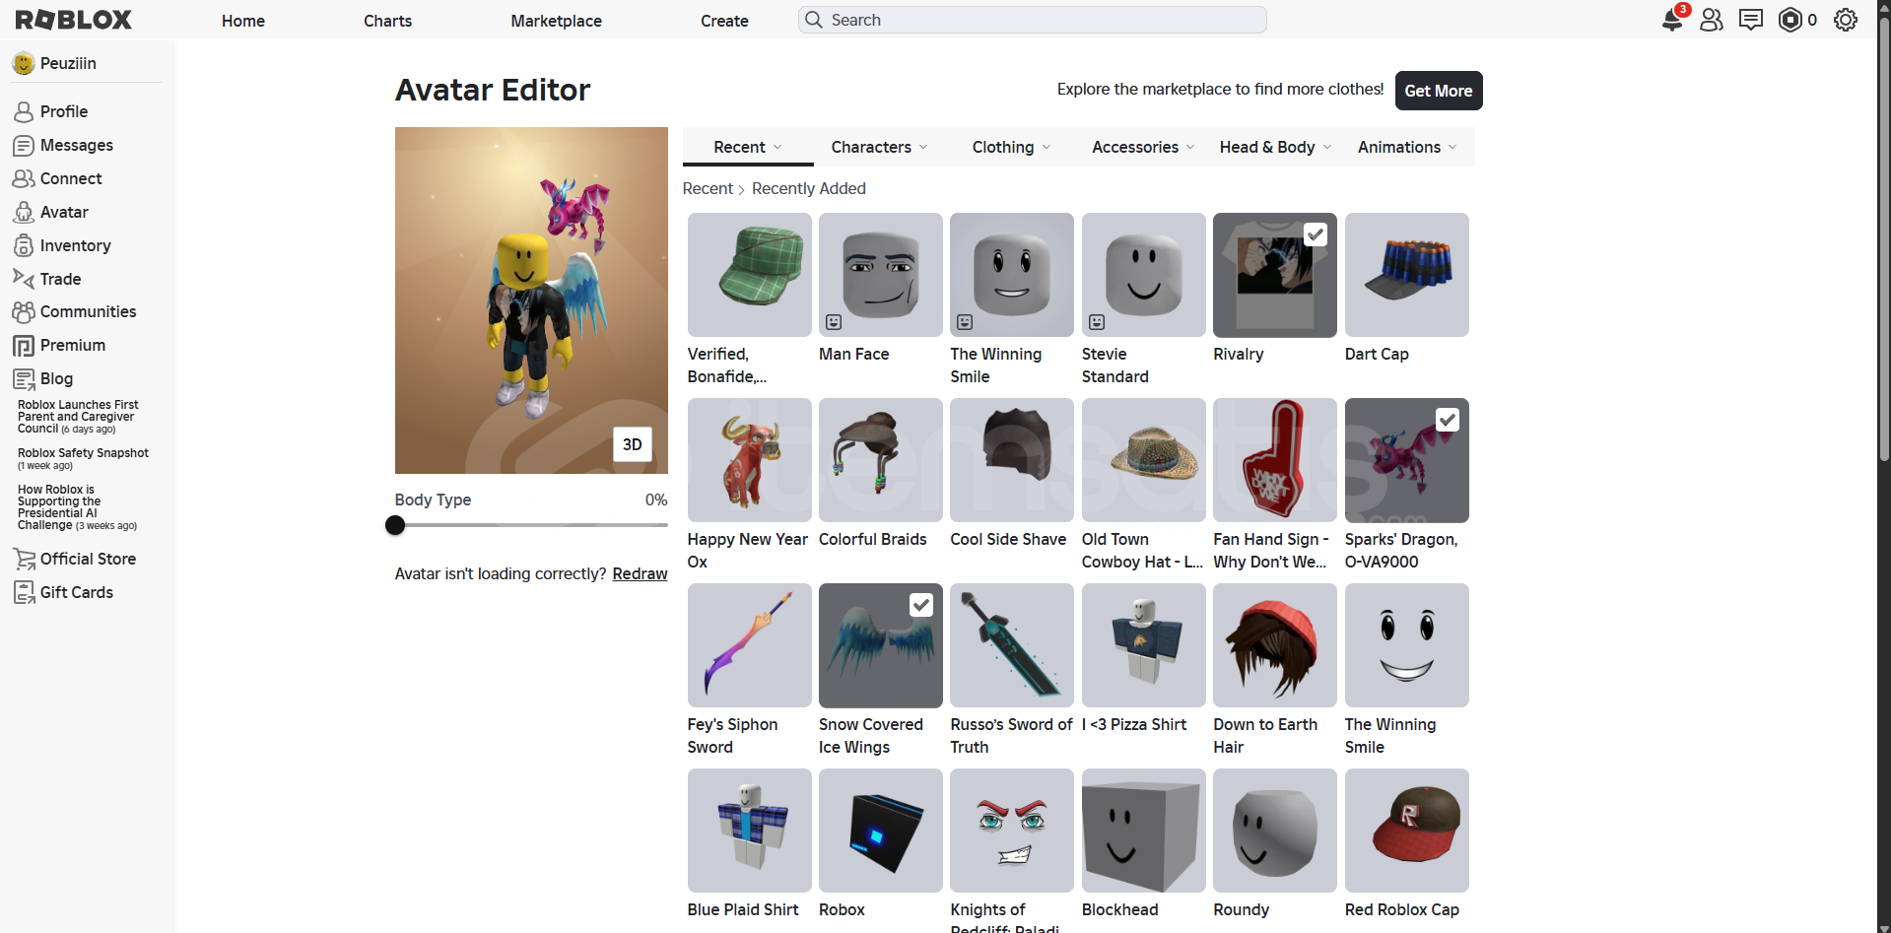This screenshot has width=1891, height=933.
Task: Click the Peuziiin user avatar icon
Action: [24, 63]
